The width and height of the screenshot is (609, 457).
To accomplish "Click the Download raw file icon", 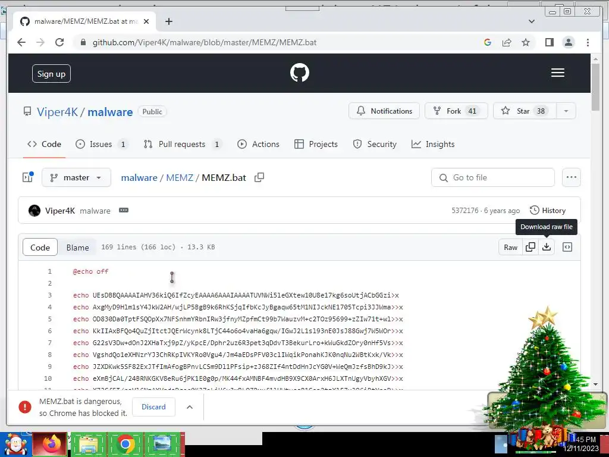I will [x=547, y=247].
